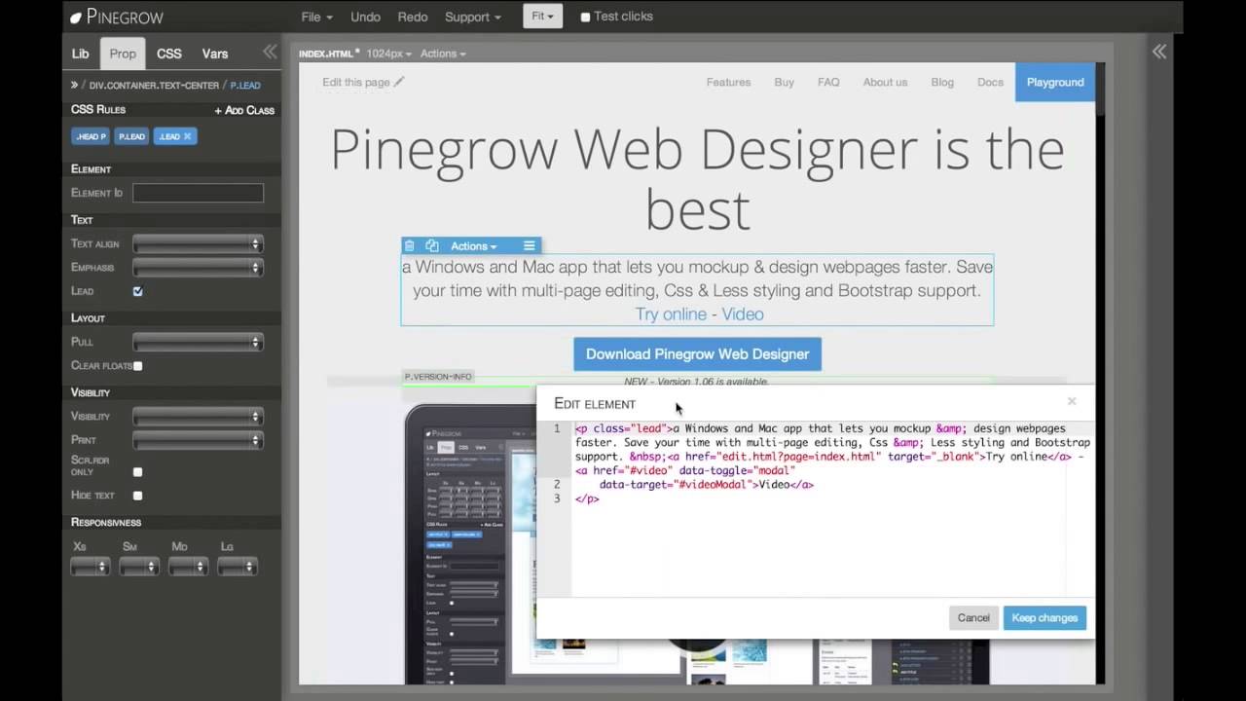
Task: Toggle the Test clicks checkbox
Action: pyautogui.click(x=585, y=17)
